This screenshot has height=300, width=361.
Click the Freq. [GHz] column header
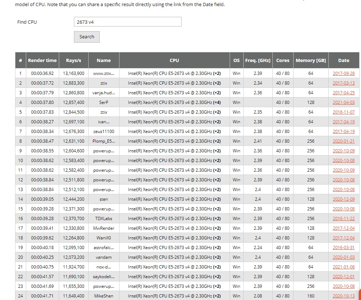click(258, 60)
